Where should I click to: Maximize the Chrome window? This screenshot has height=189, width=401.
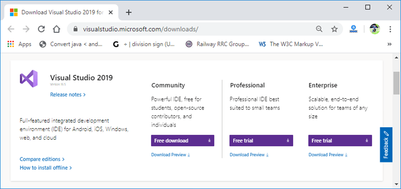368,7
